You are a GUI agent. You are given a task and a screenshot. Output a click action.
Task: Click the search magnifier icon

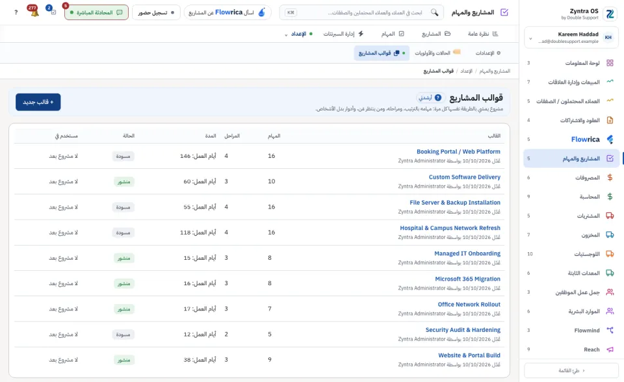point(435,12)
